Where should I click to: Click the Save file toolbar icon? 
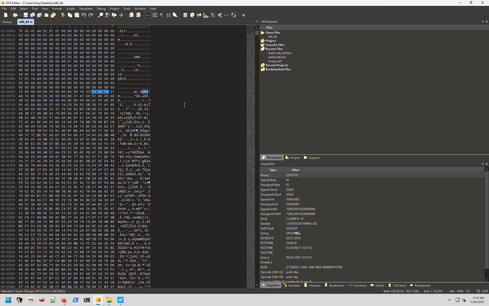pyautogui.click(x=25, y=15)
